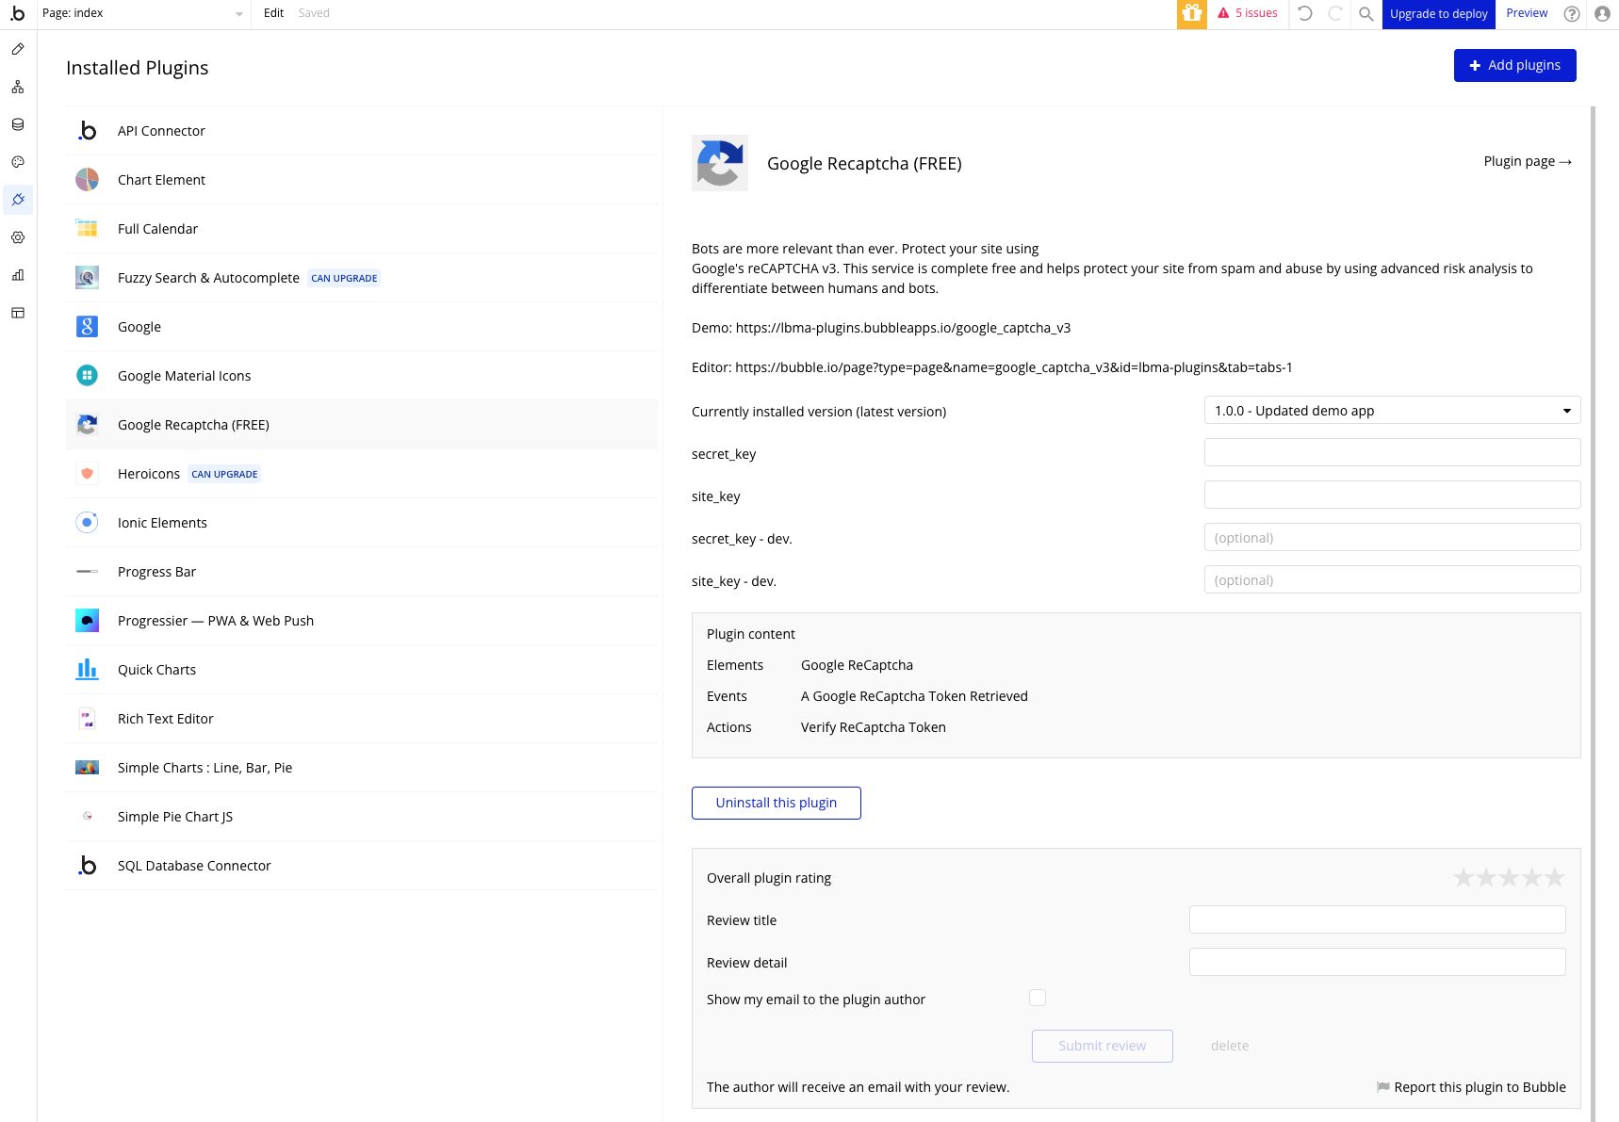1619x1122 pixels.
Task: Select Chart Element plugin
Action: 362,180
